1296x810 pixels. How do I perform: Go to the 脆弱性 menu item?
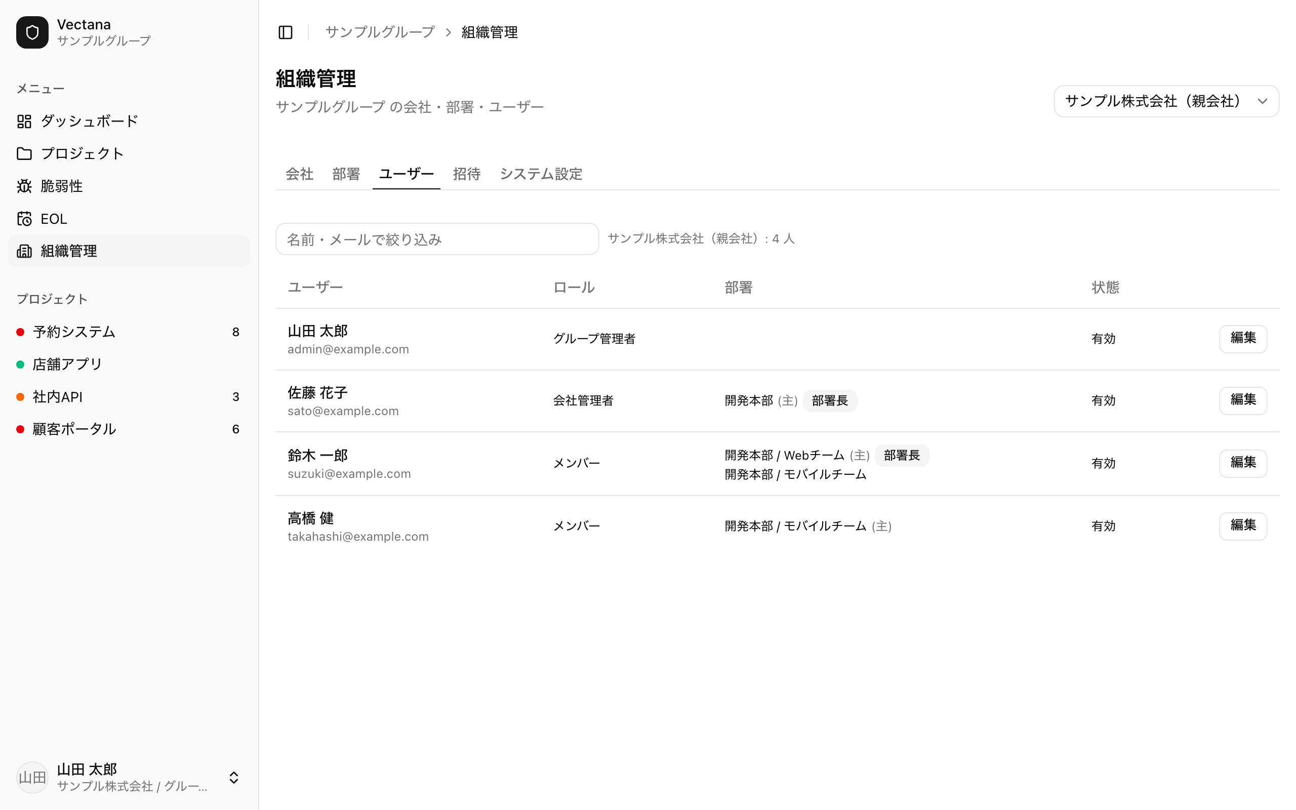(x=129, y=186)
